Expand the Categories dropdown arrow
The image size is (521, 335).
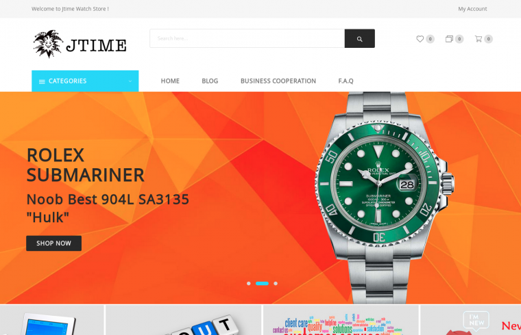(130, 81)
